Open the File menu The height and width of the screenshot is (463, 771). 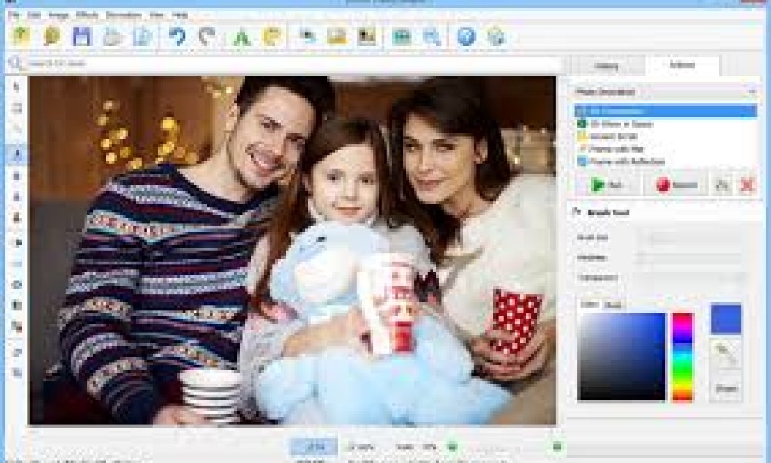(x=14, y=15)
